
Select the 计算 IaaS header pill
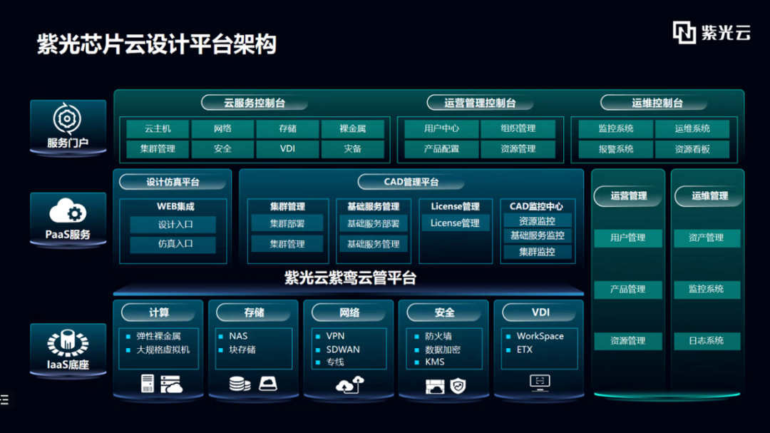click(158, 312)
